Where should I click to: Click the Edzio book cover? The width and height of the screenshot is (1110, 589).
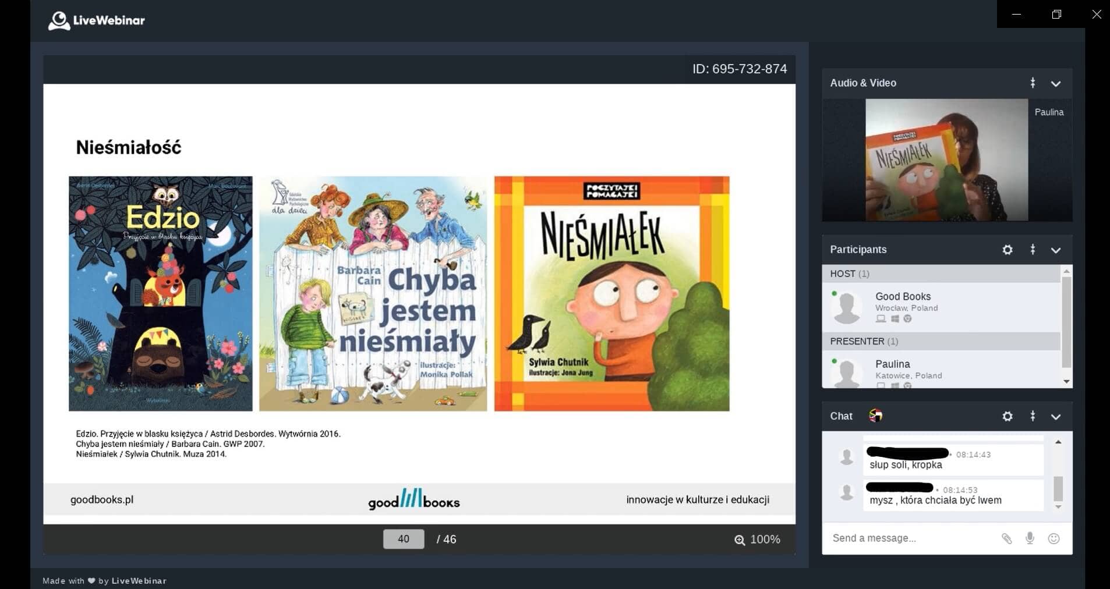(x=161, y=293)
